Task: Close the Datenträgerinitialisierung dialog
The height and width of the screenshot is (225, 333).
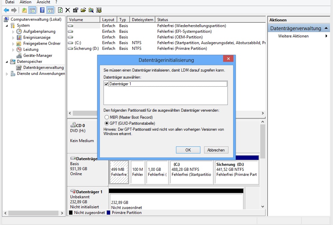Action: click(228, 59)
